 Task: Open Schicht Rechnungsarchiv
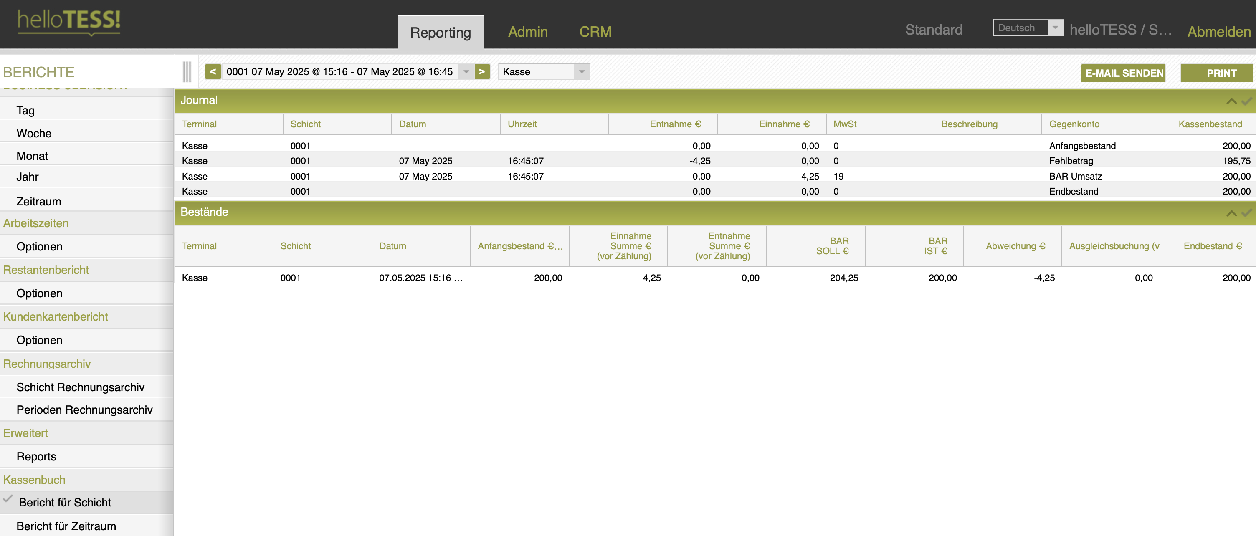pos(87,387)
